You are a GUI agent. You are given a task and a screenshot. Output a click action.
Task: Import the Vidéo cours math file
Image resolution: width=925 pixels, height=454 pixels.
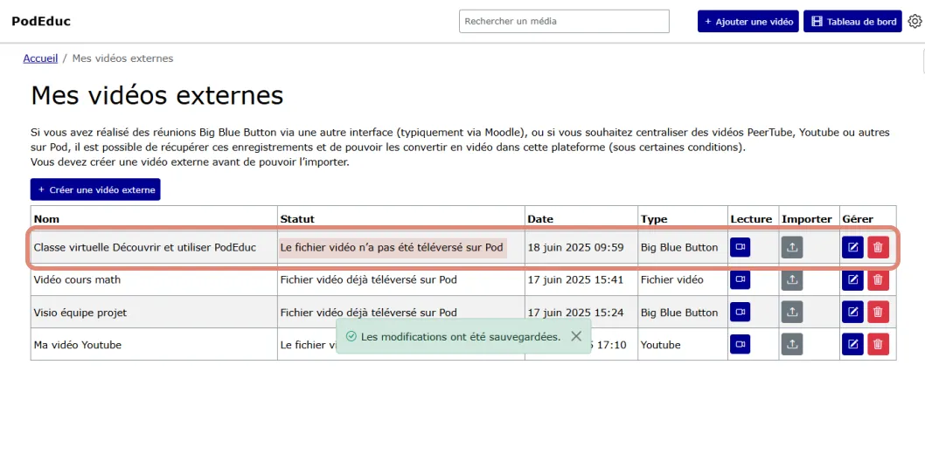(792, 279)
